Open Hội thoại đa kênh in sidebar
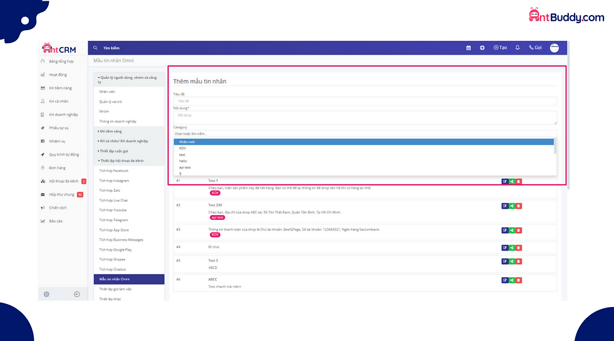 [x=63, y=182]
